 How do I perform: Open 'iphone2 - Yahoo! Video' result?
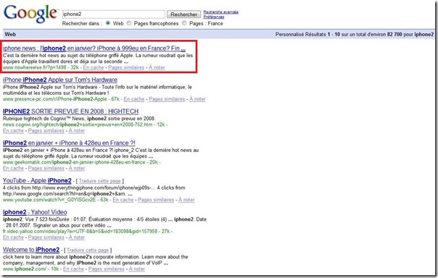click(35, 212)
